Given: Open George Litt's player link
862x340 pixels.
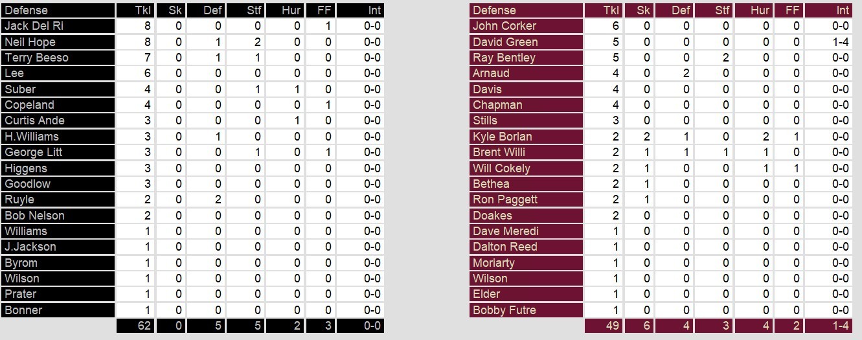Looking at the screenshot, I should point(34,152).
